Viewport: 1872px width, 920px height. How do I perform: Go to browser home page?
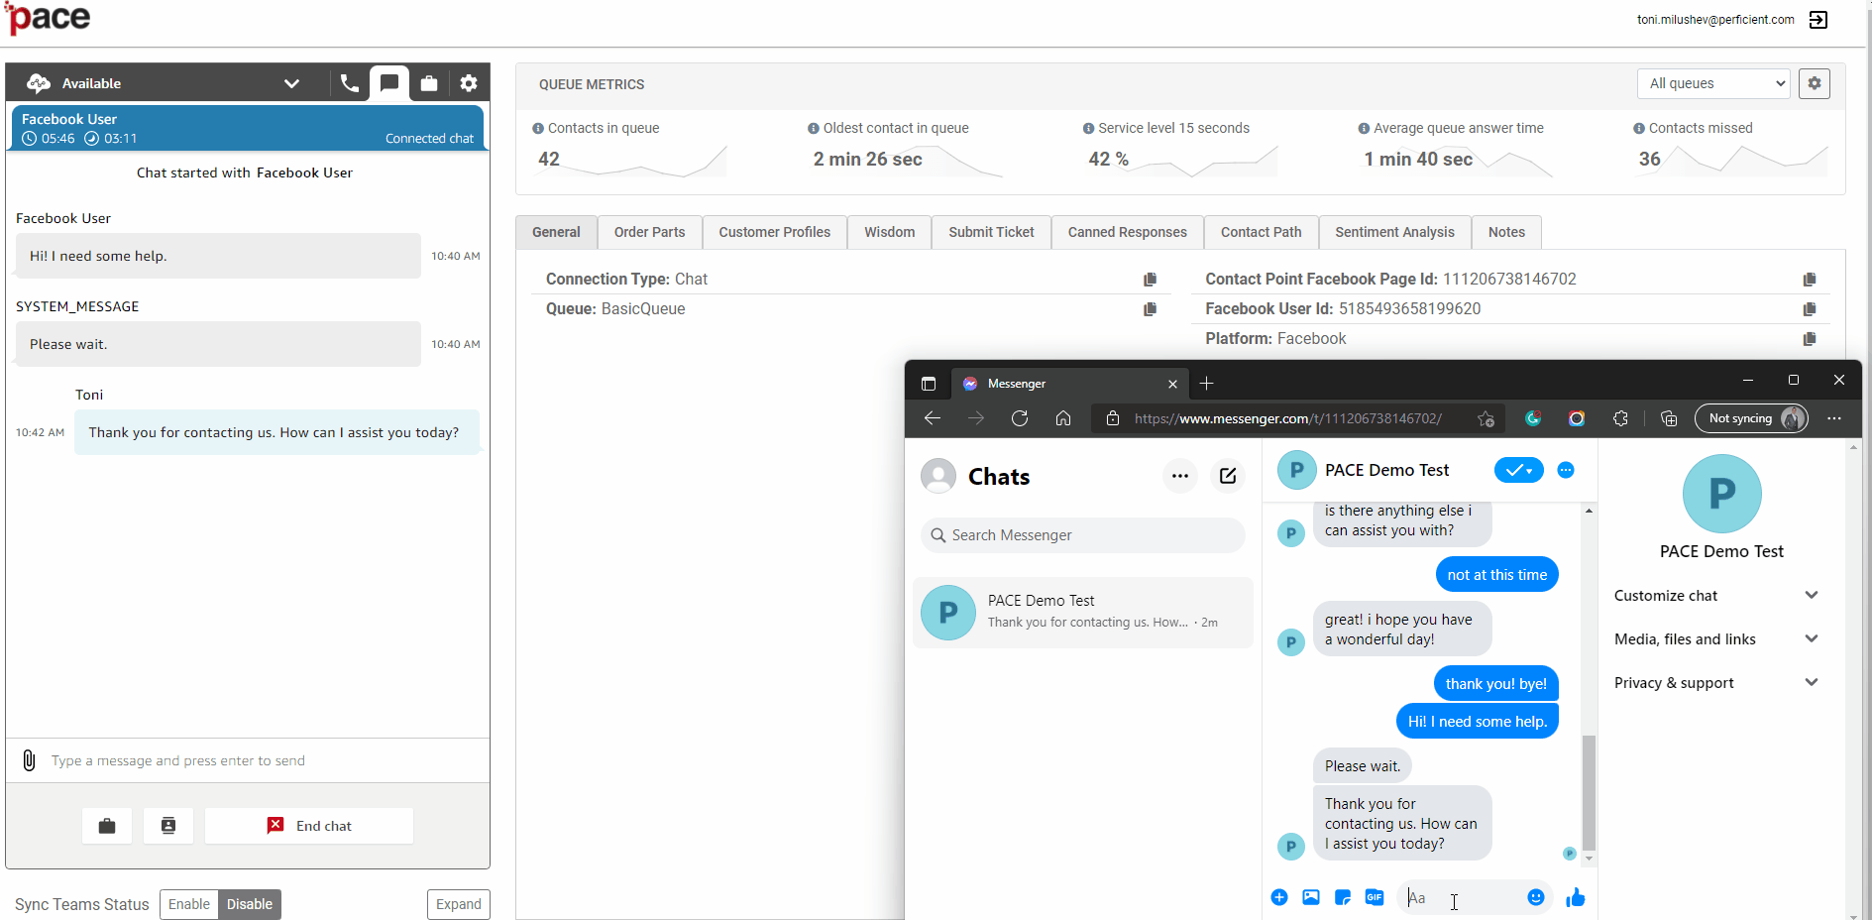[x=1063, y=418]
